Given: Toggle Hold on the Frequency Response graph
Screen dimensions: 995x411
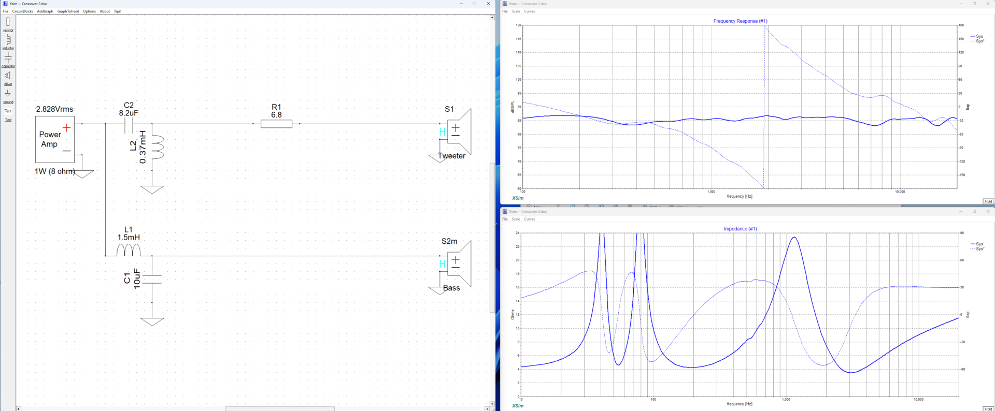Looking at the screenshot, I should [x=988, y=201].
